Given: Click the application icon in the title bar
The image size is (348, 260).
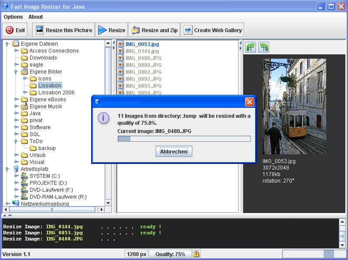Looking at the screenshot, I should click(x=5, y=6).
